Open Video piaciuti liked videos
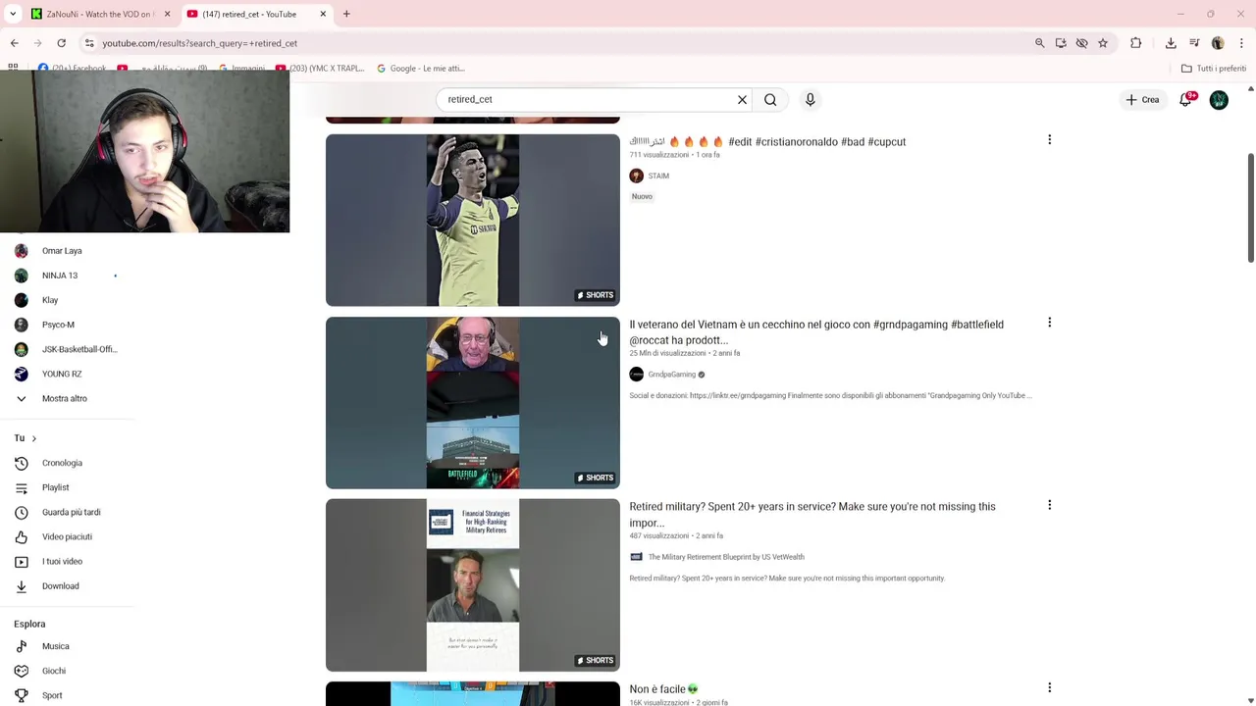1256x706 pixels. pos(67,536)
